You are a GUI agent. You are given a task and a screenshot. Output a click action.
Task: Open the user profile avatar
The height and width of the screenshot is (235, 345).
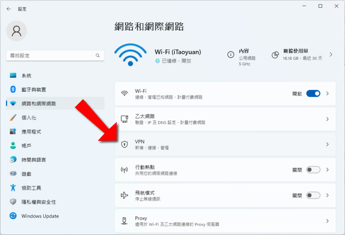17,31
